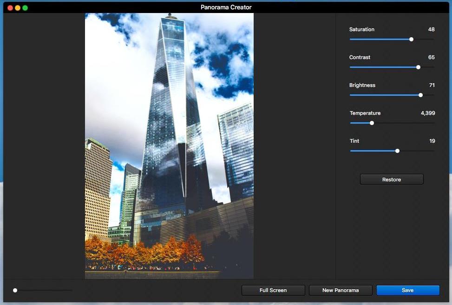Click the Brightness value 71

pos(432,85)
